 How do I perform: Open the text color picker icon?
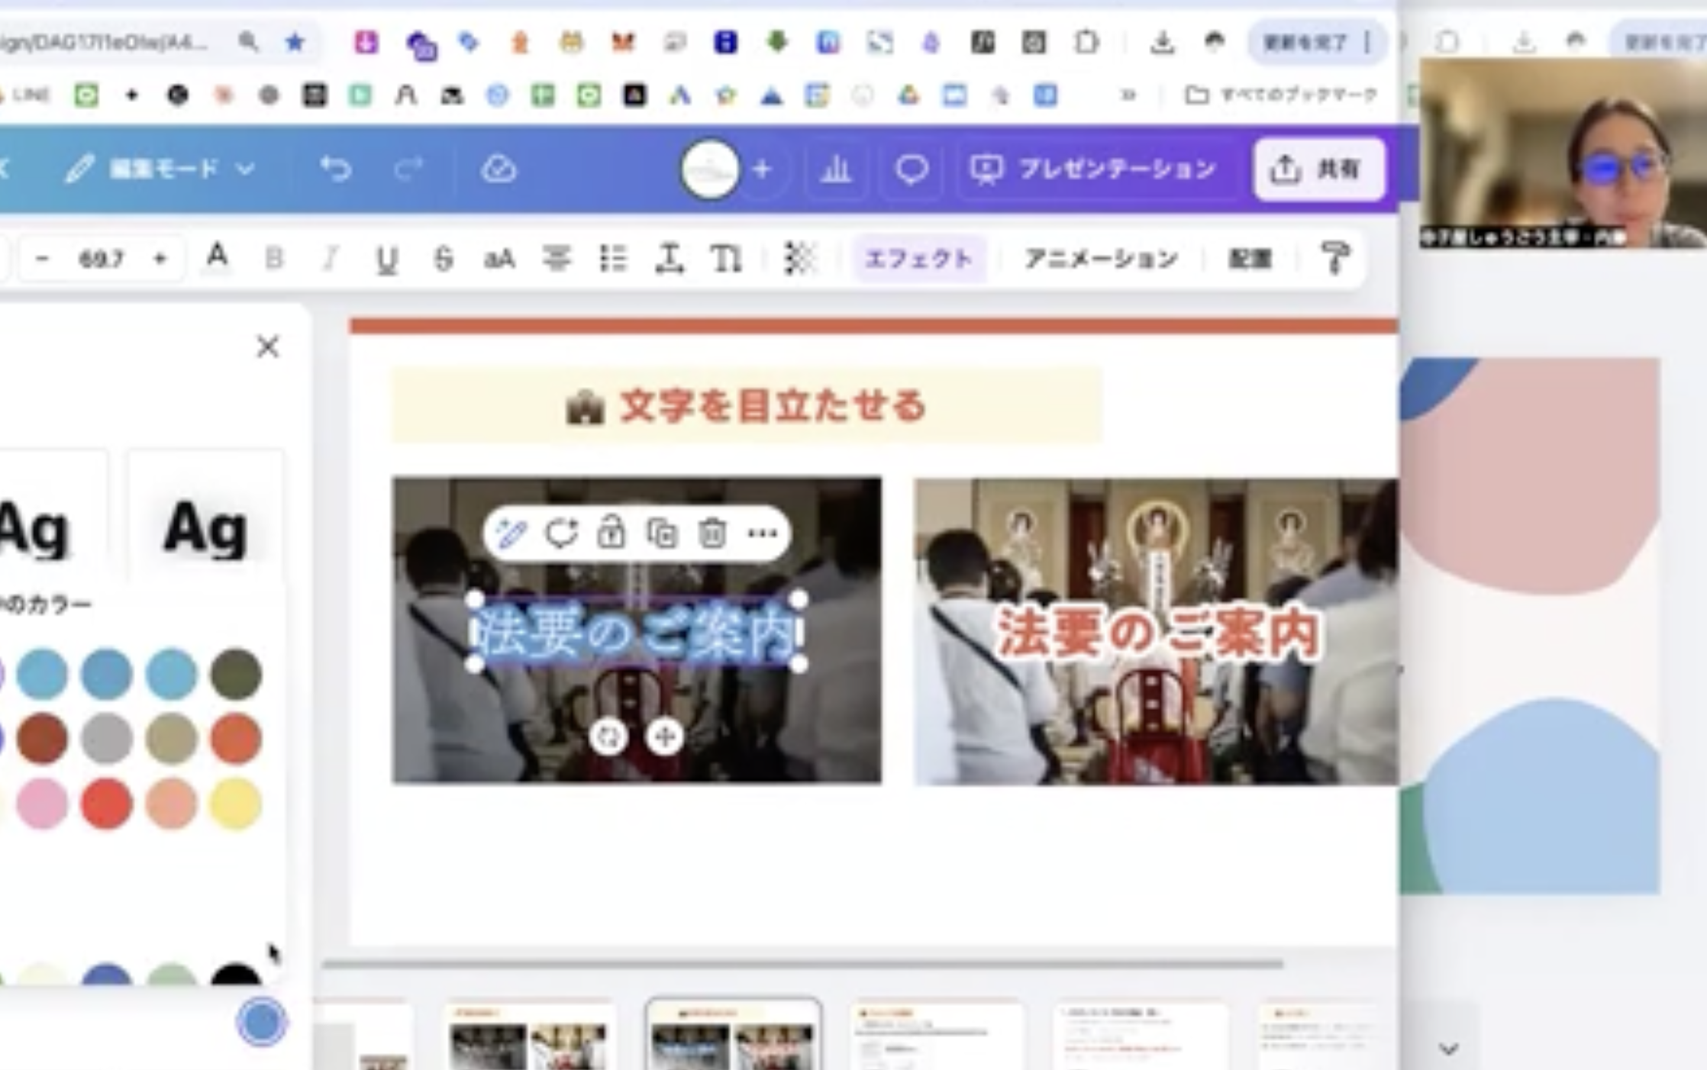(x=218, y=259)
